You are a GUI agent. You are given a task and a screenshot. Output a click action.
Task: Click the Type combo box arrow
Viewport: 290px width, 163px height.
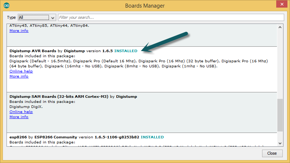tap(53, 17)
